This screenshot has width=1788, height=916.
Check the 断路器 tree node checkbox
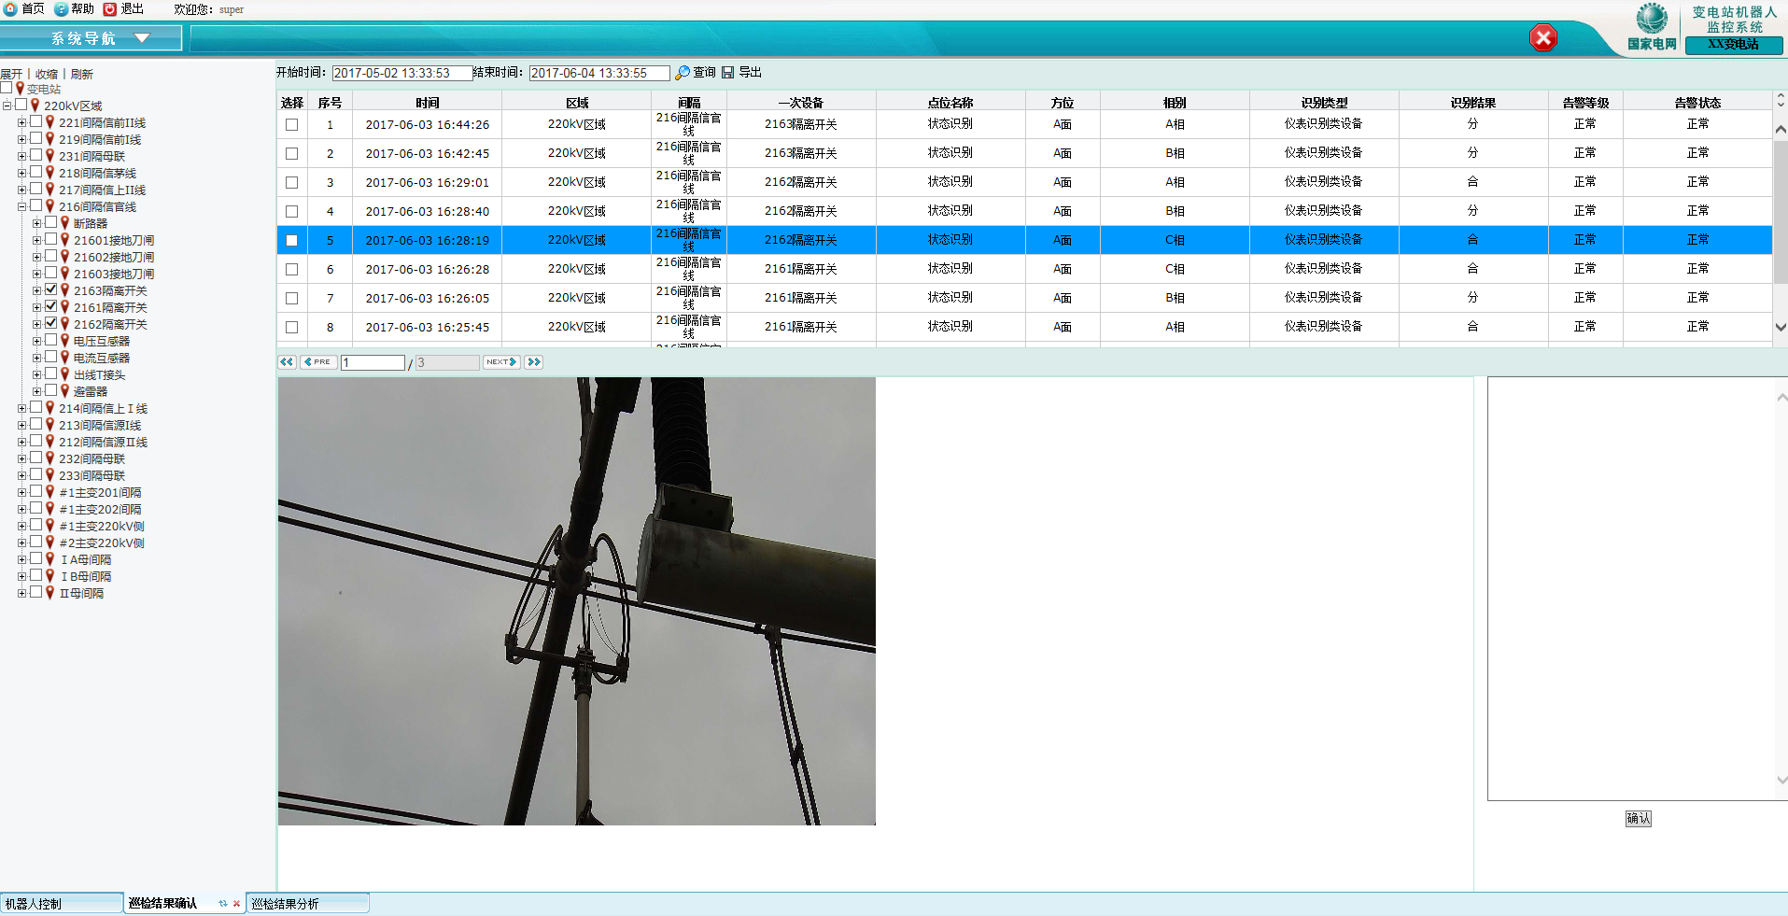tap(51, 223)
